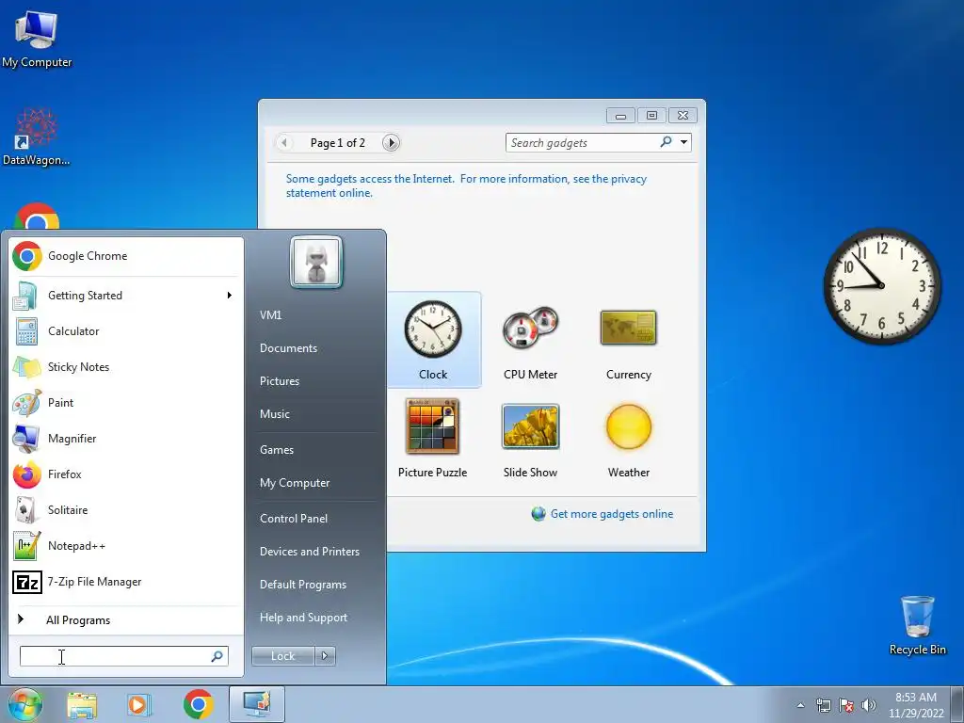The image size is (964, 723).
Task: Click taskbar date and time
Action: tap(916, 705)
